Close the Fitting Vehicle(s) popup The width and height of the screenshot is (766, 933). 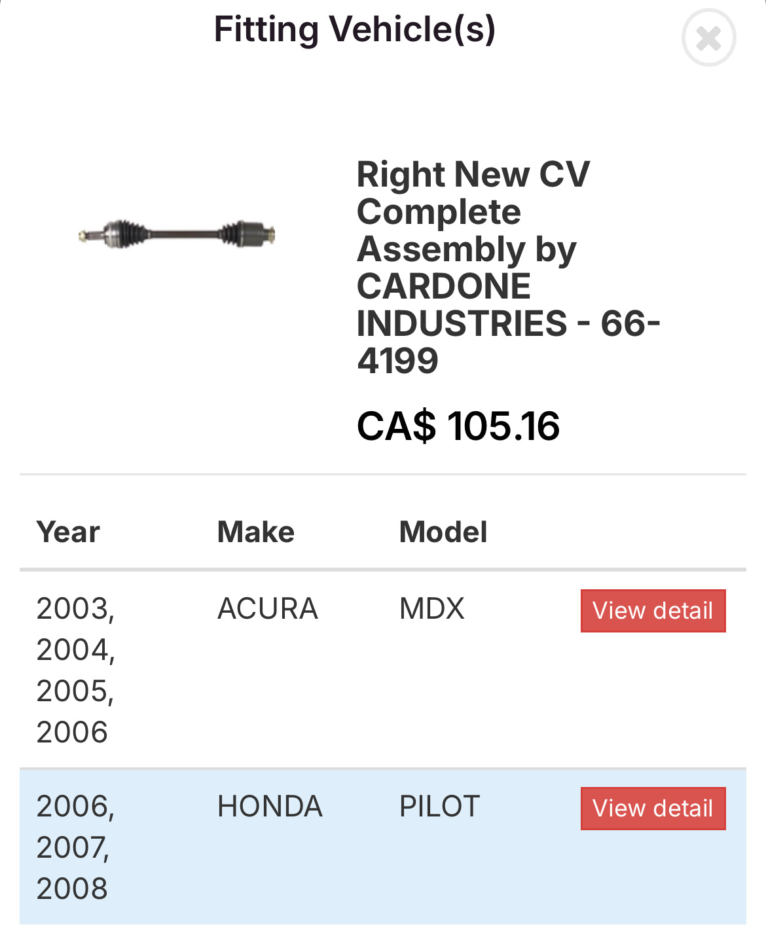pyautogui.click(x=708, y=38)
